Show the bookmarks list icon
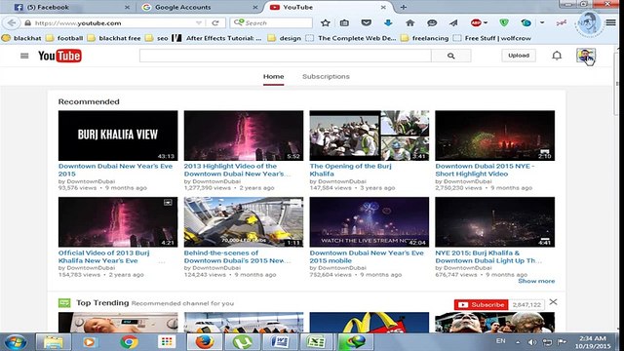Image resolution: width=624 pixels, height=351 pixels. (344, 23)
